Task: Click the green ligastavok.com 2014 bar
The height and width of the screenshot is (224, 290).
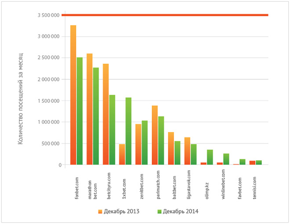Action: tap(194, 154)
